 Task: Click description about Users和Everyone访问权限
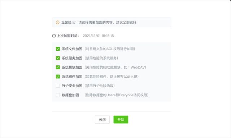pyautogui.click(x=117, y=95)
